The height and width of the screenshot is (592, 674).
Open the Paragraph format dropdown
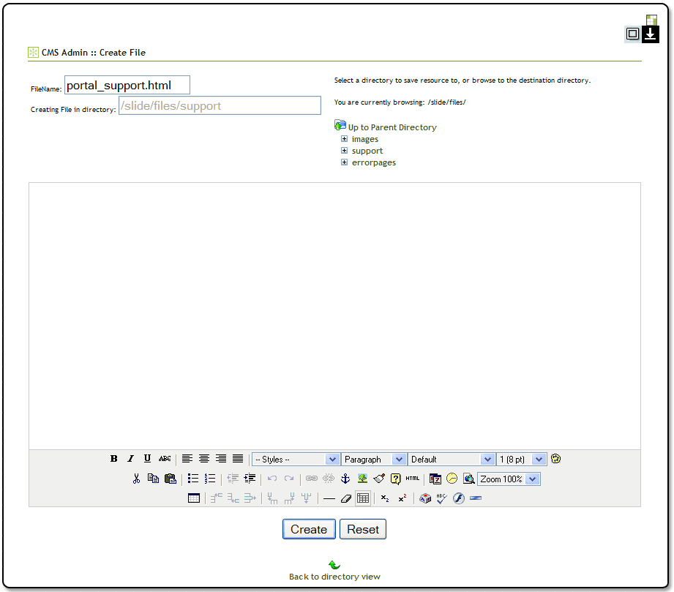click(x=374, y=459)
